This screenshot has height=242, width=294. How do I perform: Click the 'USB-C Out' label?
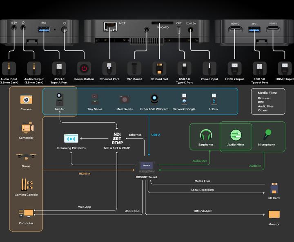[x=132, y=211]
